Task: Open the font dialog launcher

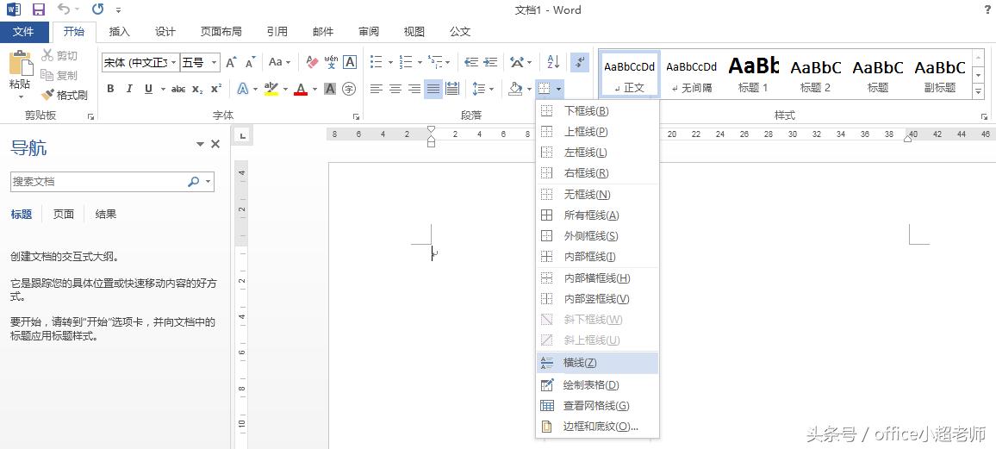Action: coord(356,117)
